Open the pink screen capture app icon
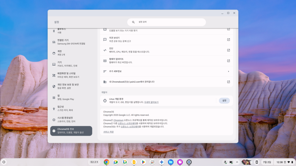296x166 pixels. coord(180,162)
